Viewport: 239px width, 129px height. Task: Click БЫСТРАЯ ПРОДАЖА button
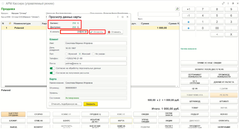[x=13, y=114]
